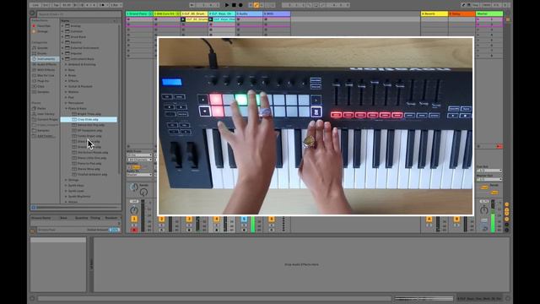Select Crisp Ehdo.adg preset in browser

pyautogui.click(x=89, y=119)
